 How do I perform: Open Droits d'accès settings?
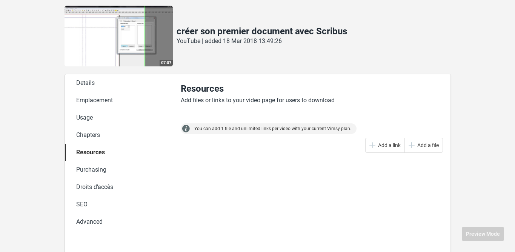119,187
